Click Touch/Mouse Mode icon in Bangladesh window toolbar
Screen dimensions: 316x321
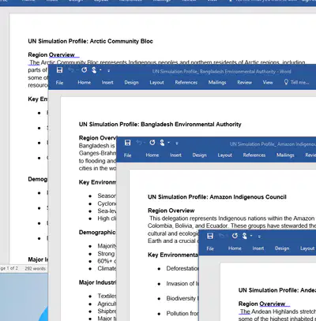click(x=94, y=70)
